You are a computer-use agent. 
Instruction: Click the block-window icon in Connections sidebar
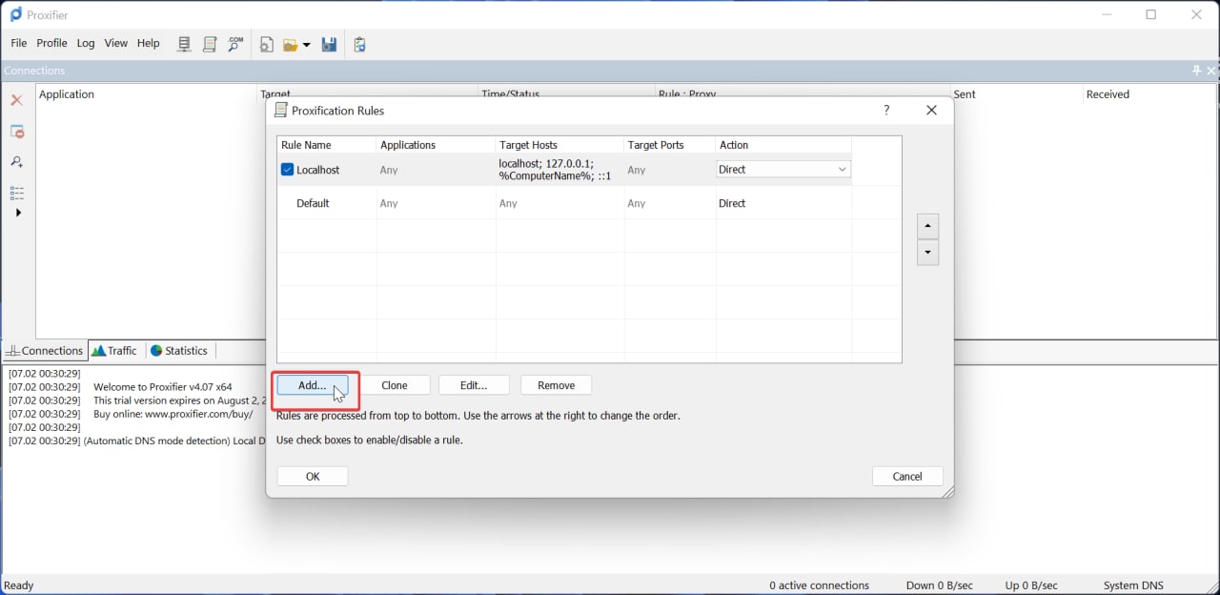[x=17, y=132]
